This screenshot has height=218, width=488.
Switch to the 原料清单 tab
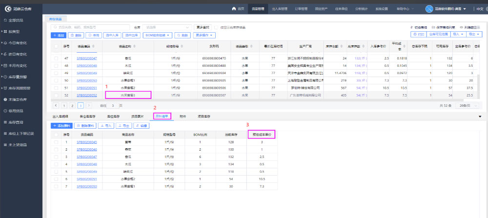pyautogui.click(x=162, y=117)
